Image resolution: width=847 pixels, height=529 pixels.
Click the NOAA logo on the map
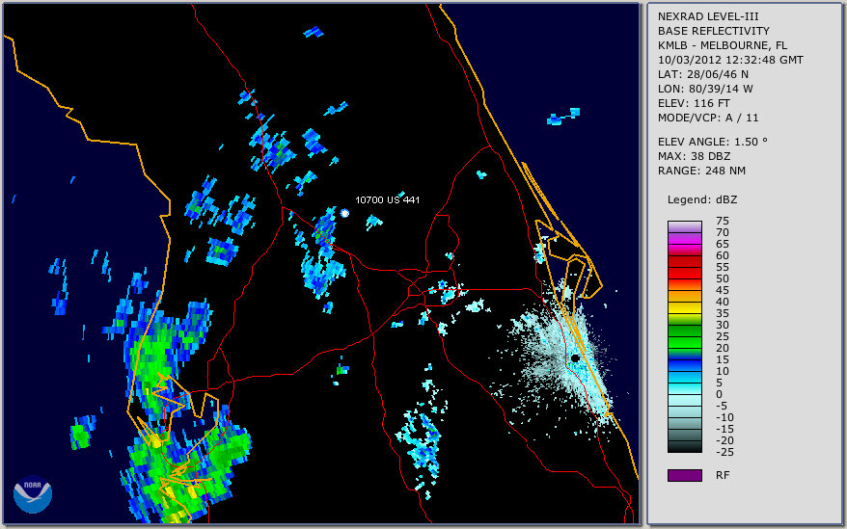(x=33, y=494)
